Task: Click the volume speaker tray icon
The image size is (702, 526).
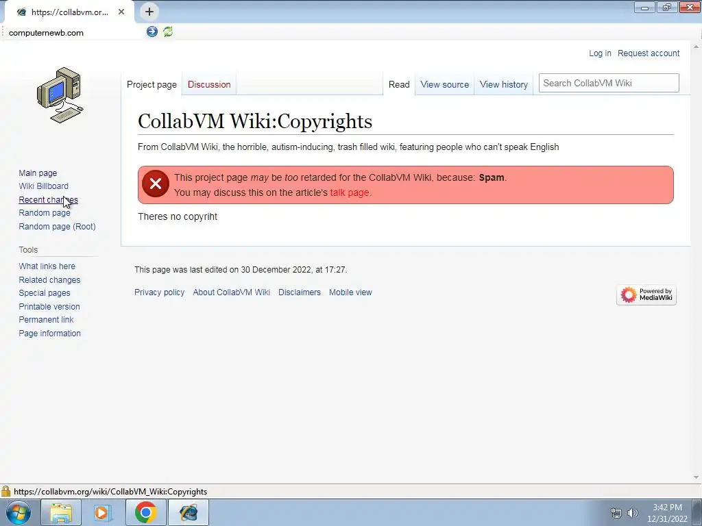Action: (632, 513)
